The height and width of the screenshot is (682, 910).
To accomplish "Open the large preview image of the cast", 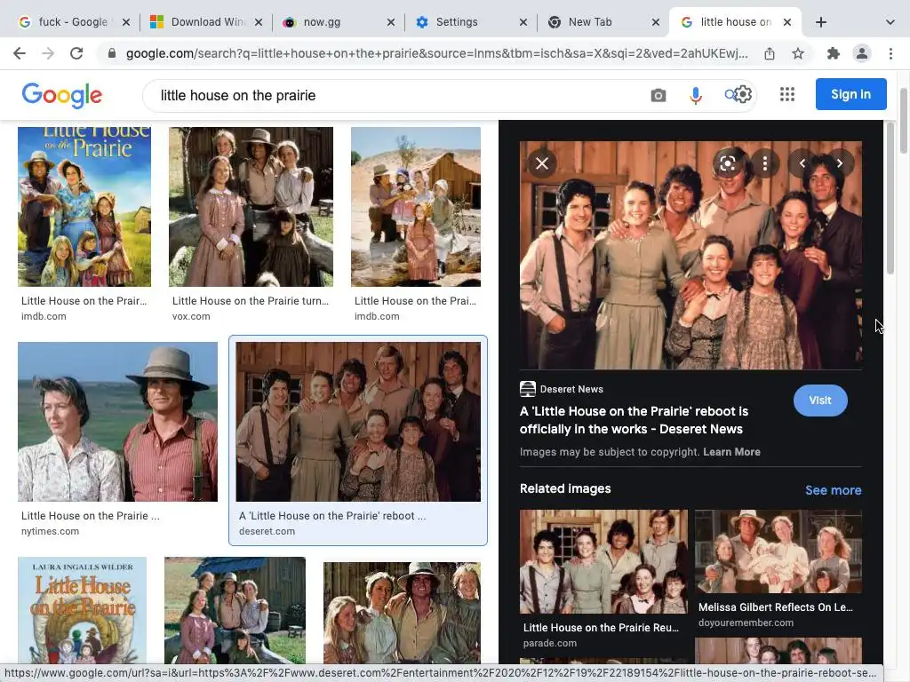I will 690,255.
